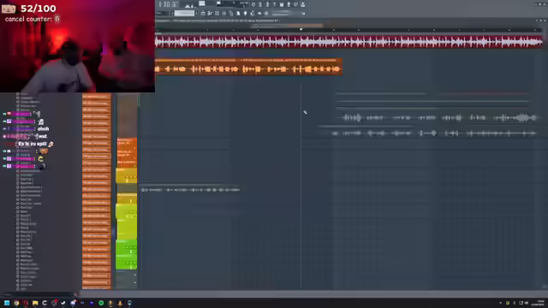Viewport: 548px width, 308px height.
Task: Click the circular icon in FL Studio top toolbar
Action: [x=253, y=4]
